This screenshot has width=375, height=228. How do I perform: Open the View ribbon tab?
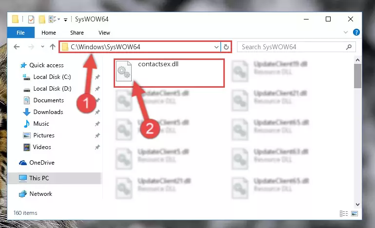point(104,33)
